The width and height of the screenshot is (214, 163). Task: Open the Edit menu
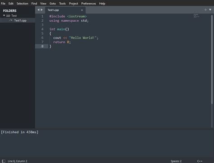(x=11, y=4)
